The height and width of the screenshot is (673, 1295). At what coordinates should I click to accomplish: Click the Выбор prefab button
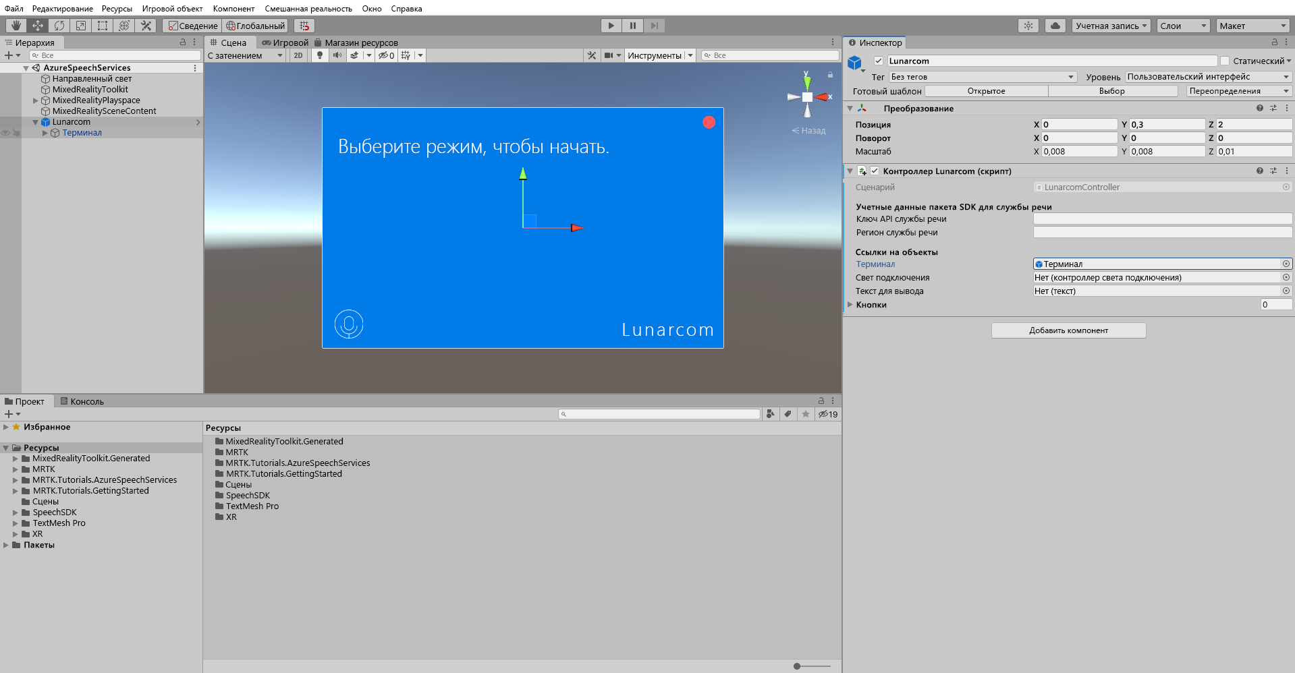[x=1113, y=90]
